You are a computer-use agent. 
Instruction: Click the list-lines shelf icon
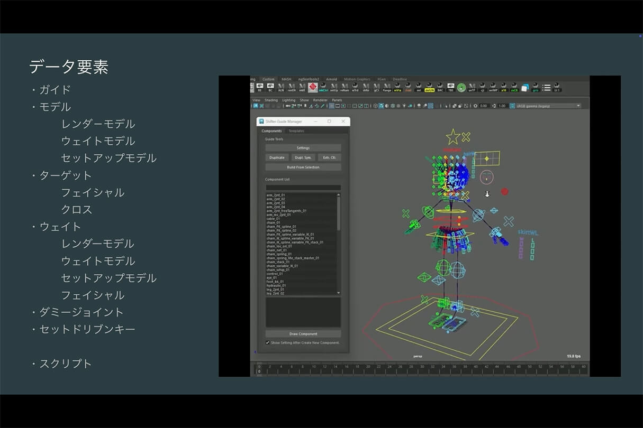[x=546, y=87]
